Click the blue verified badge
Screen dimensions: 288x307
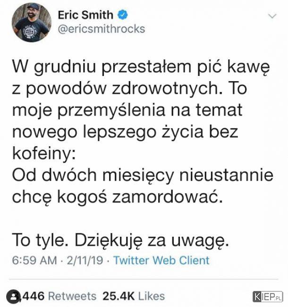123,15
